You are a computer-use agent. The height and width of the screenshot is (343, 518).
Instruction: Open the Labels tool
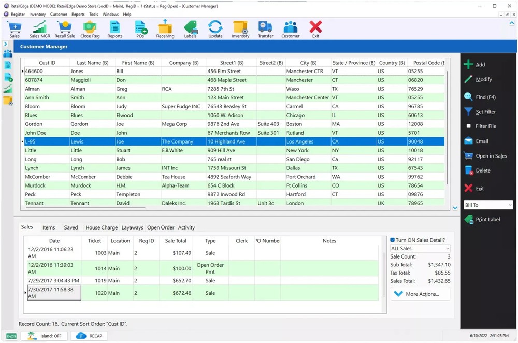(190, 29)
